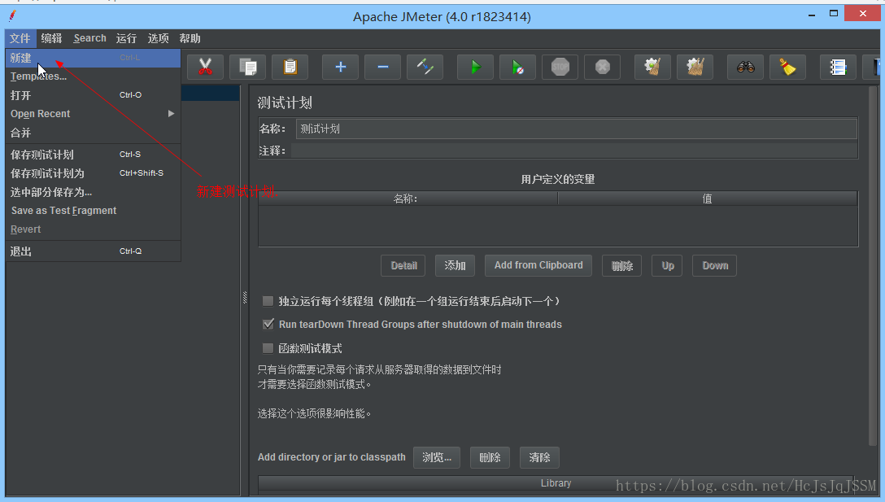
Task: Click the 添加 button
Action: click(x=455, y=265)
